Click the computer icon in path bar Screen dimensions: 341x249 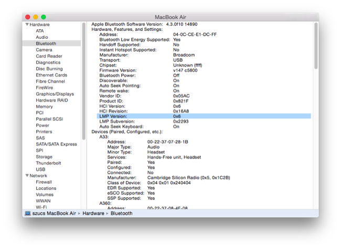tap(28, 213)
